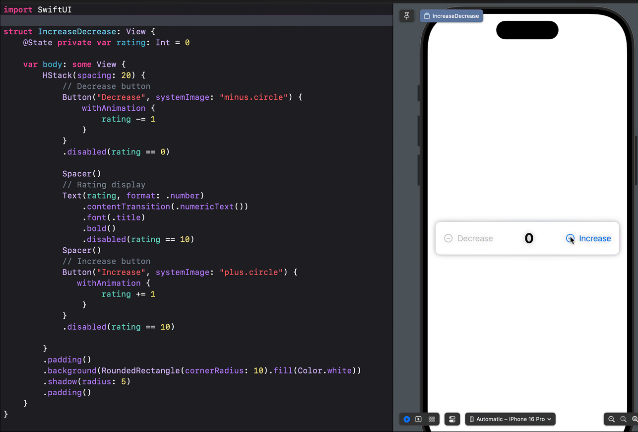Click the rating number 0 in preview
The height and width of the screenshot is (432, 638).
coord(529,238)
